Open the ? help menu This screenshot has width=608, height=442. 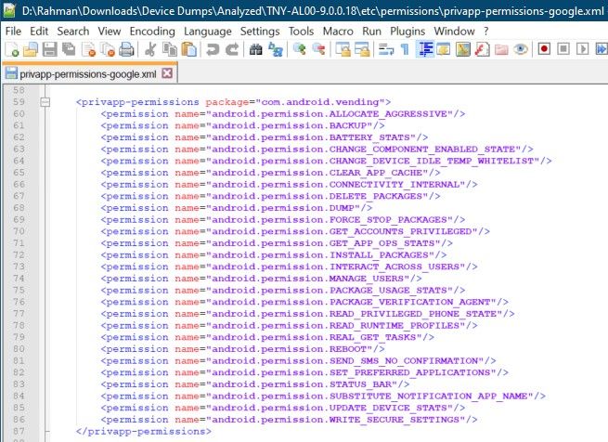point(485,31)
